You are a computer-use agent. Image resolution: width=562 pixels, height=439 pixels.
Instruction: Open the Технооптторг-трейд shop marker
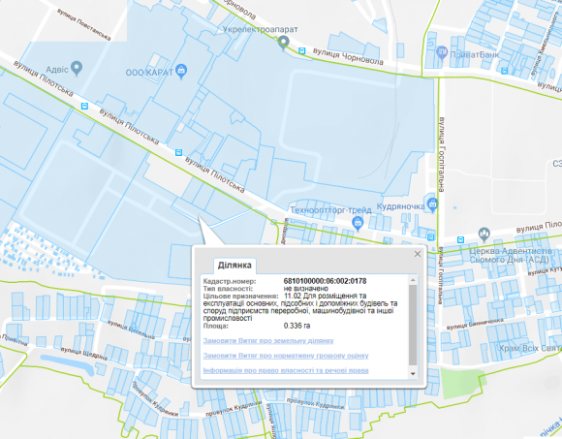coord(358,224)
